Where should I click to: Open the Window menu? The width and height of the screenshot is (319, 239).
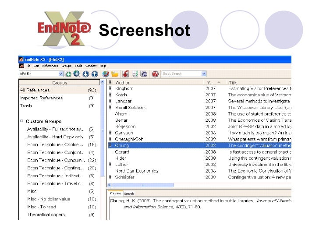[x=91, y=66]
